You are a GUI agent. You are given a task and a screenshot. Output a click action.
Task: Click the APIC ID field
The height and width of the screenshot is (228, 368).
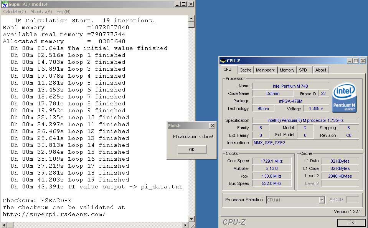(x=353, y=200)
